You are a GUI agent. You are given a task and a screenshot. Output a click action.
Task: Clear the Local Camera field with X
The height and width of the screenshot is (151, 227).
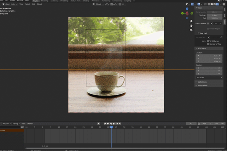coord(221,23)
